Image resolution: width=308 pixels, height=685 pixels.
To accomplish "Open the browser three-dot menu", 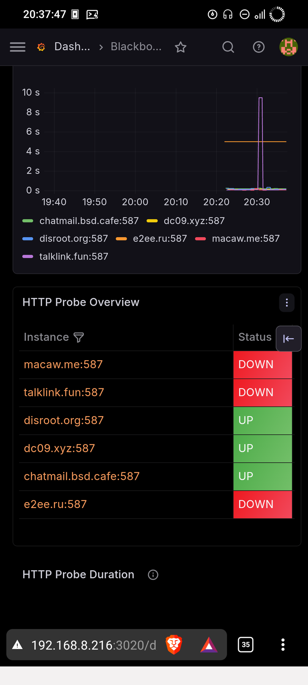I will click(283, 645).
